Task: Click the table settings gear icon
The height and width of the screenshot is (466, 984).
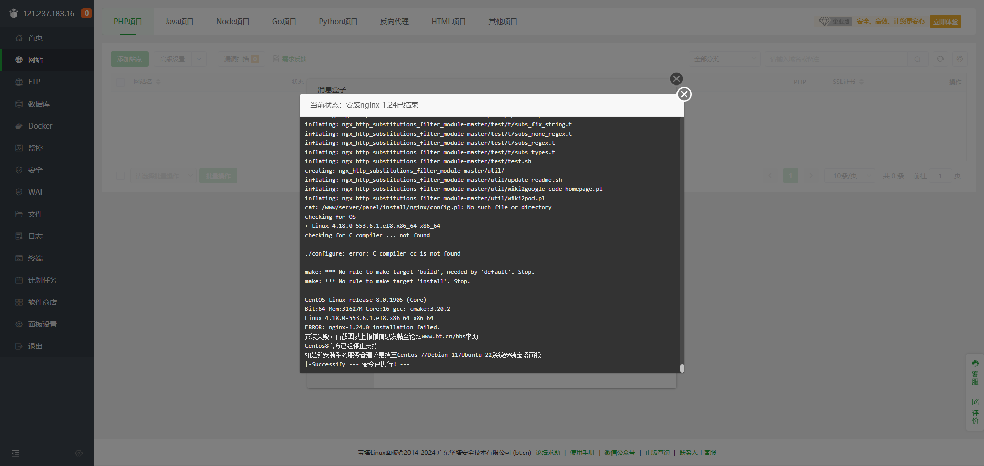Action: (960, 59)
